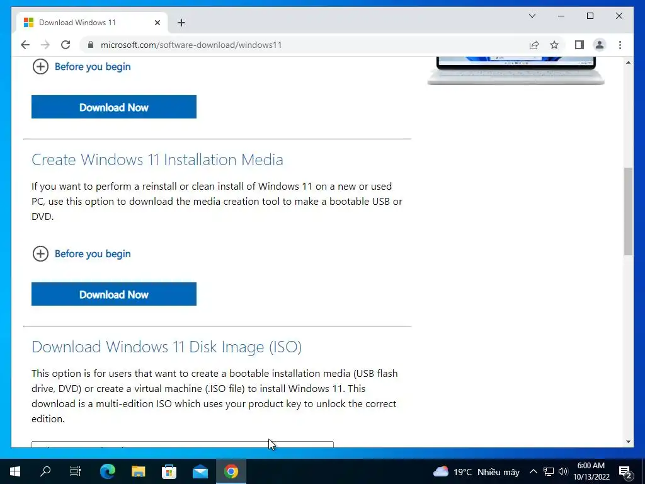The width and height of the screenshot is (645, 484).
Task: Click the scrollbar up arrow
Action: 628,62
